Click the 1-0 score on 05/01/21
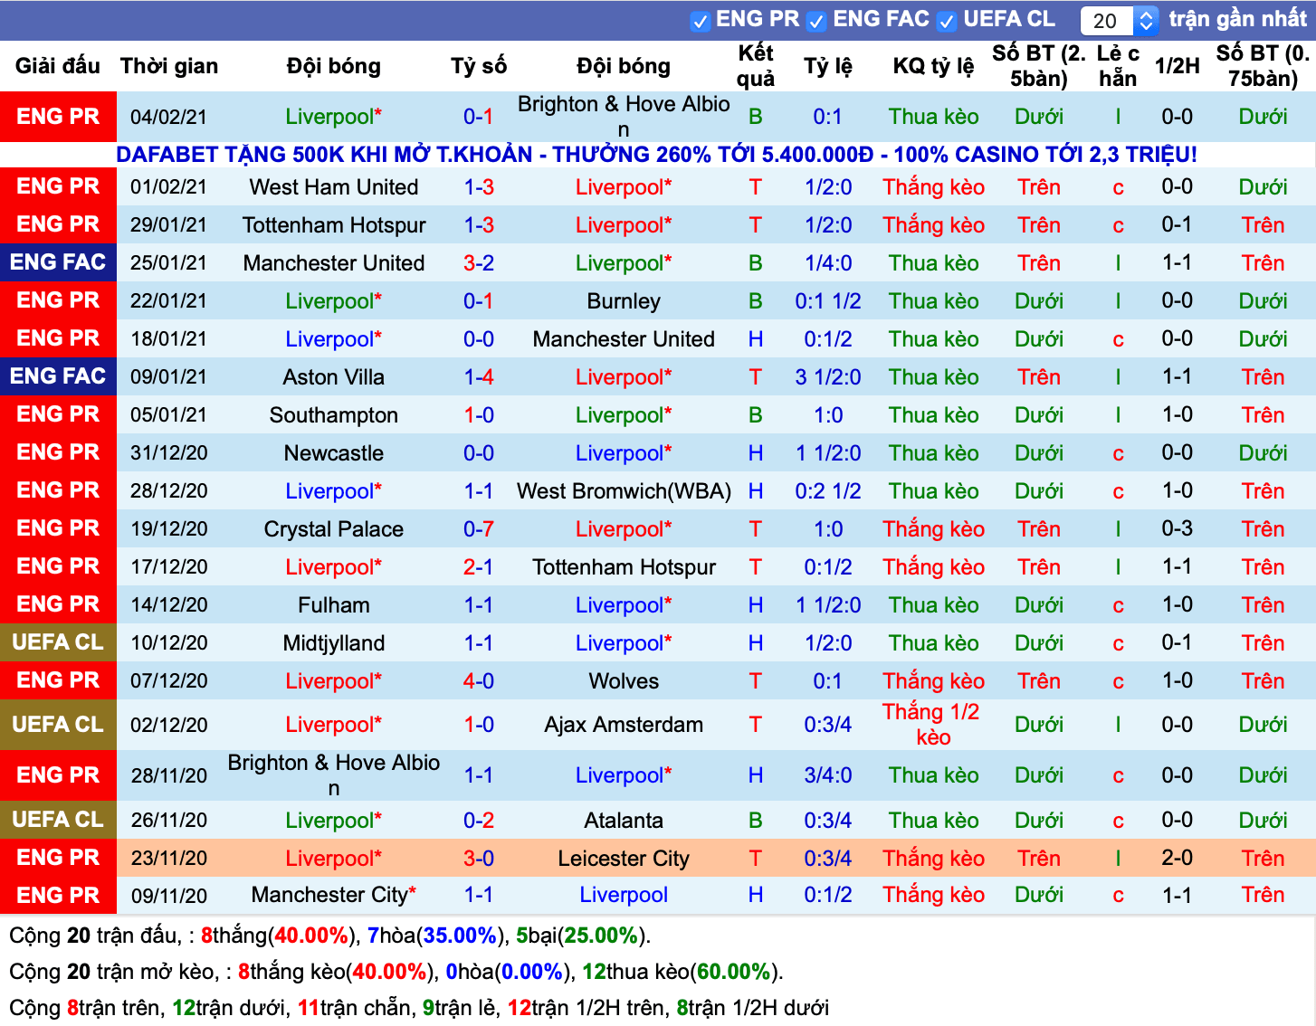 coord(479,415)
